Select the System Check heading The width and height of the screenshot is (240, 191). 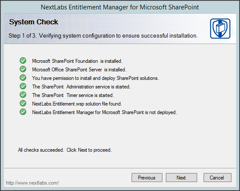pos(33,22)
